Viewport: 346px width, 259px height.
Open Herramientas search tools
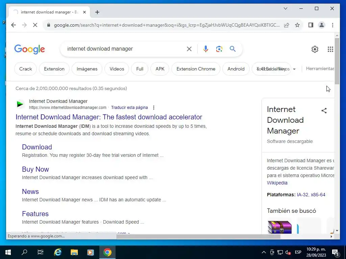tap(320, 69)
